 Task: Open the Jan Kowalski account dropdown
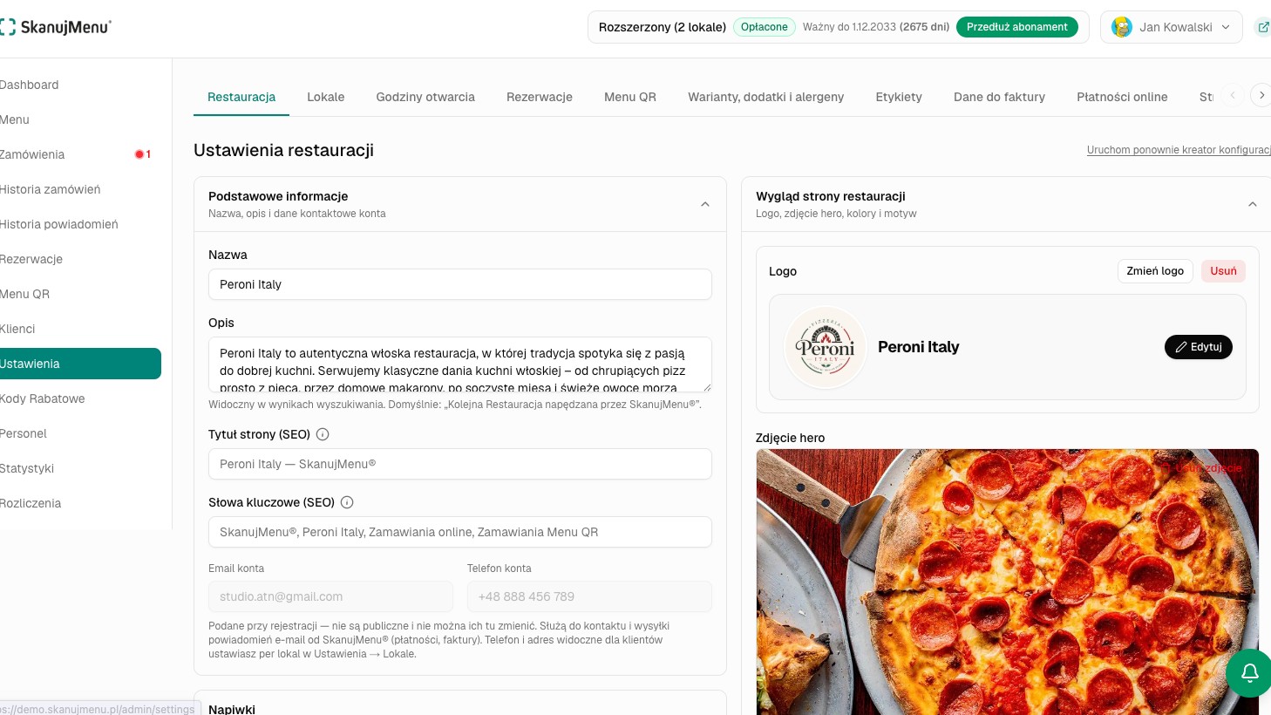point(1172,27)
